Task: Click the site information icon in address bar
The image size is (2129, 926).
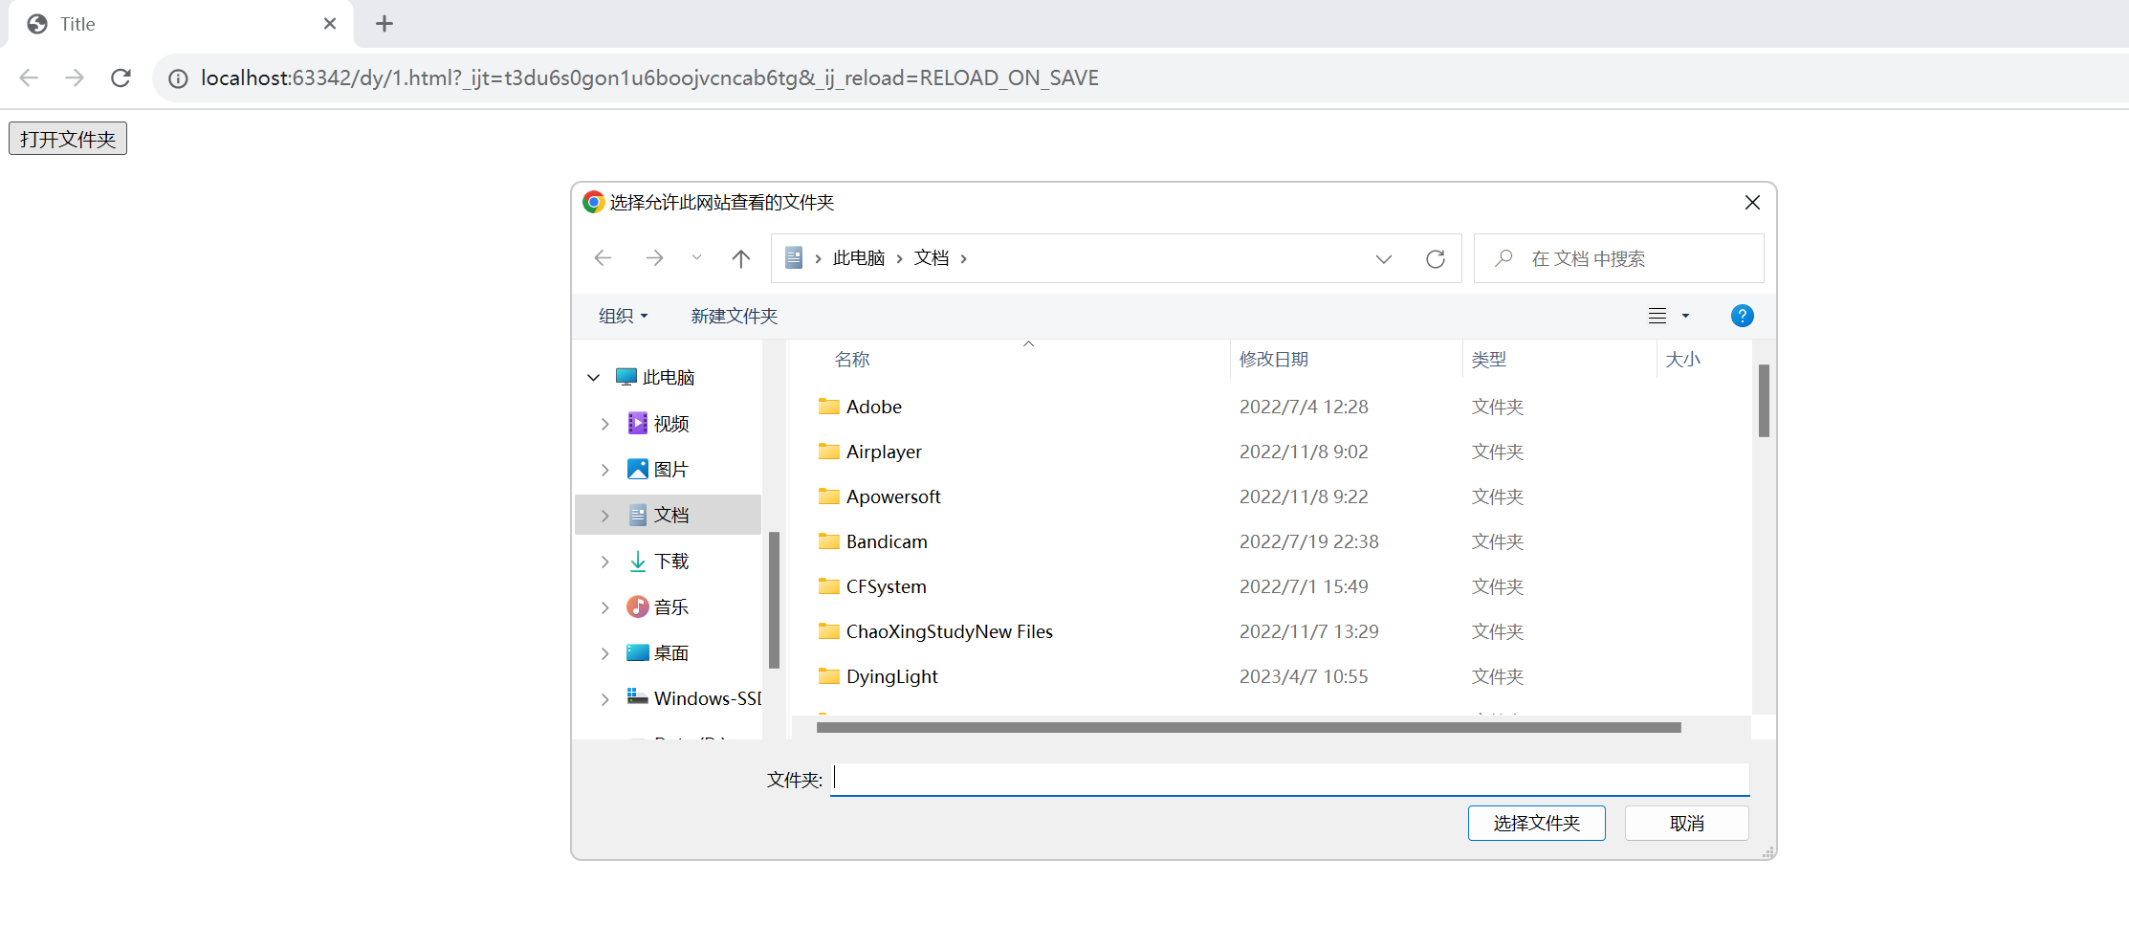Action: coord(178,78)
